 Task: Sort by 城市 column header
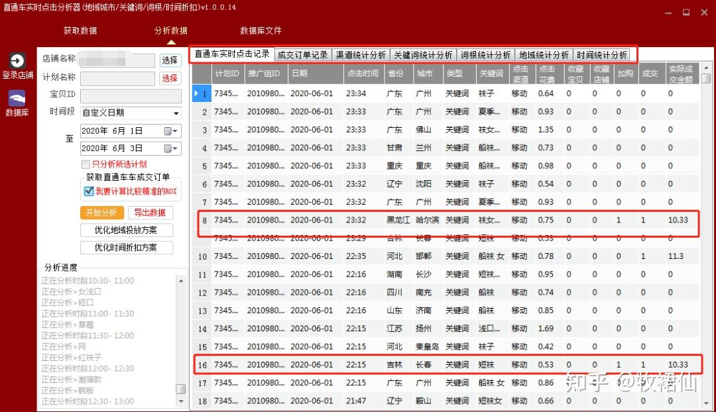click(x=428, y=74)
